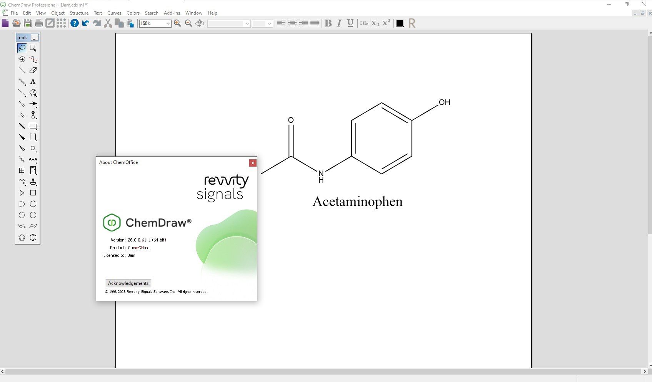Zoom in with the magnifier plus
Viewport: 652px width, 382px height.
coord(177,23)
